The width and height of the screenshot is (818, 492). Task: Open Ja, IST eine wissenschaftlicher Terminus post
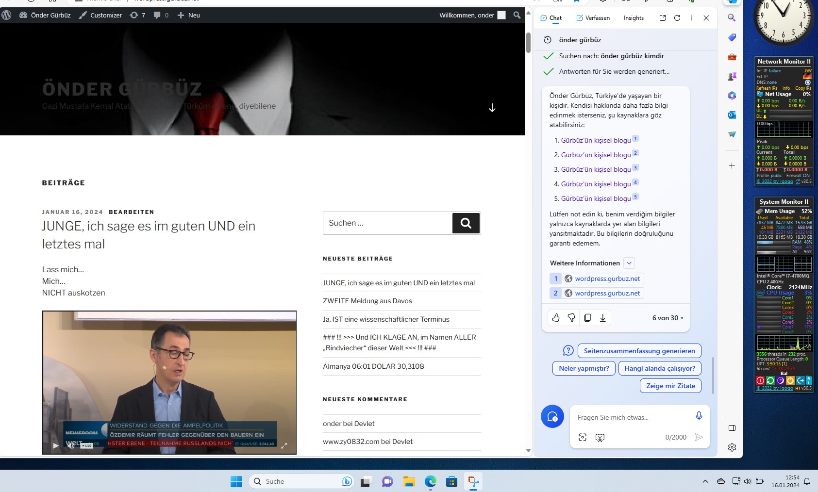coord(386,319)
